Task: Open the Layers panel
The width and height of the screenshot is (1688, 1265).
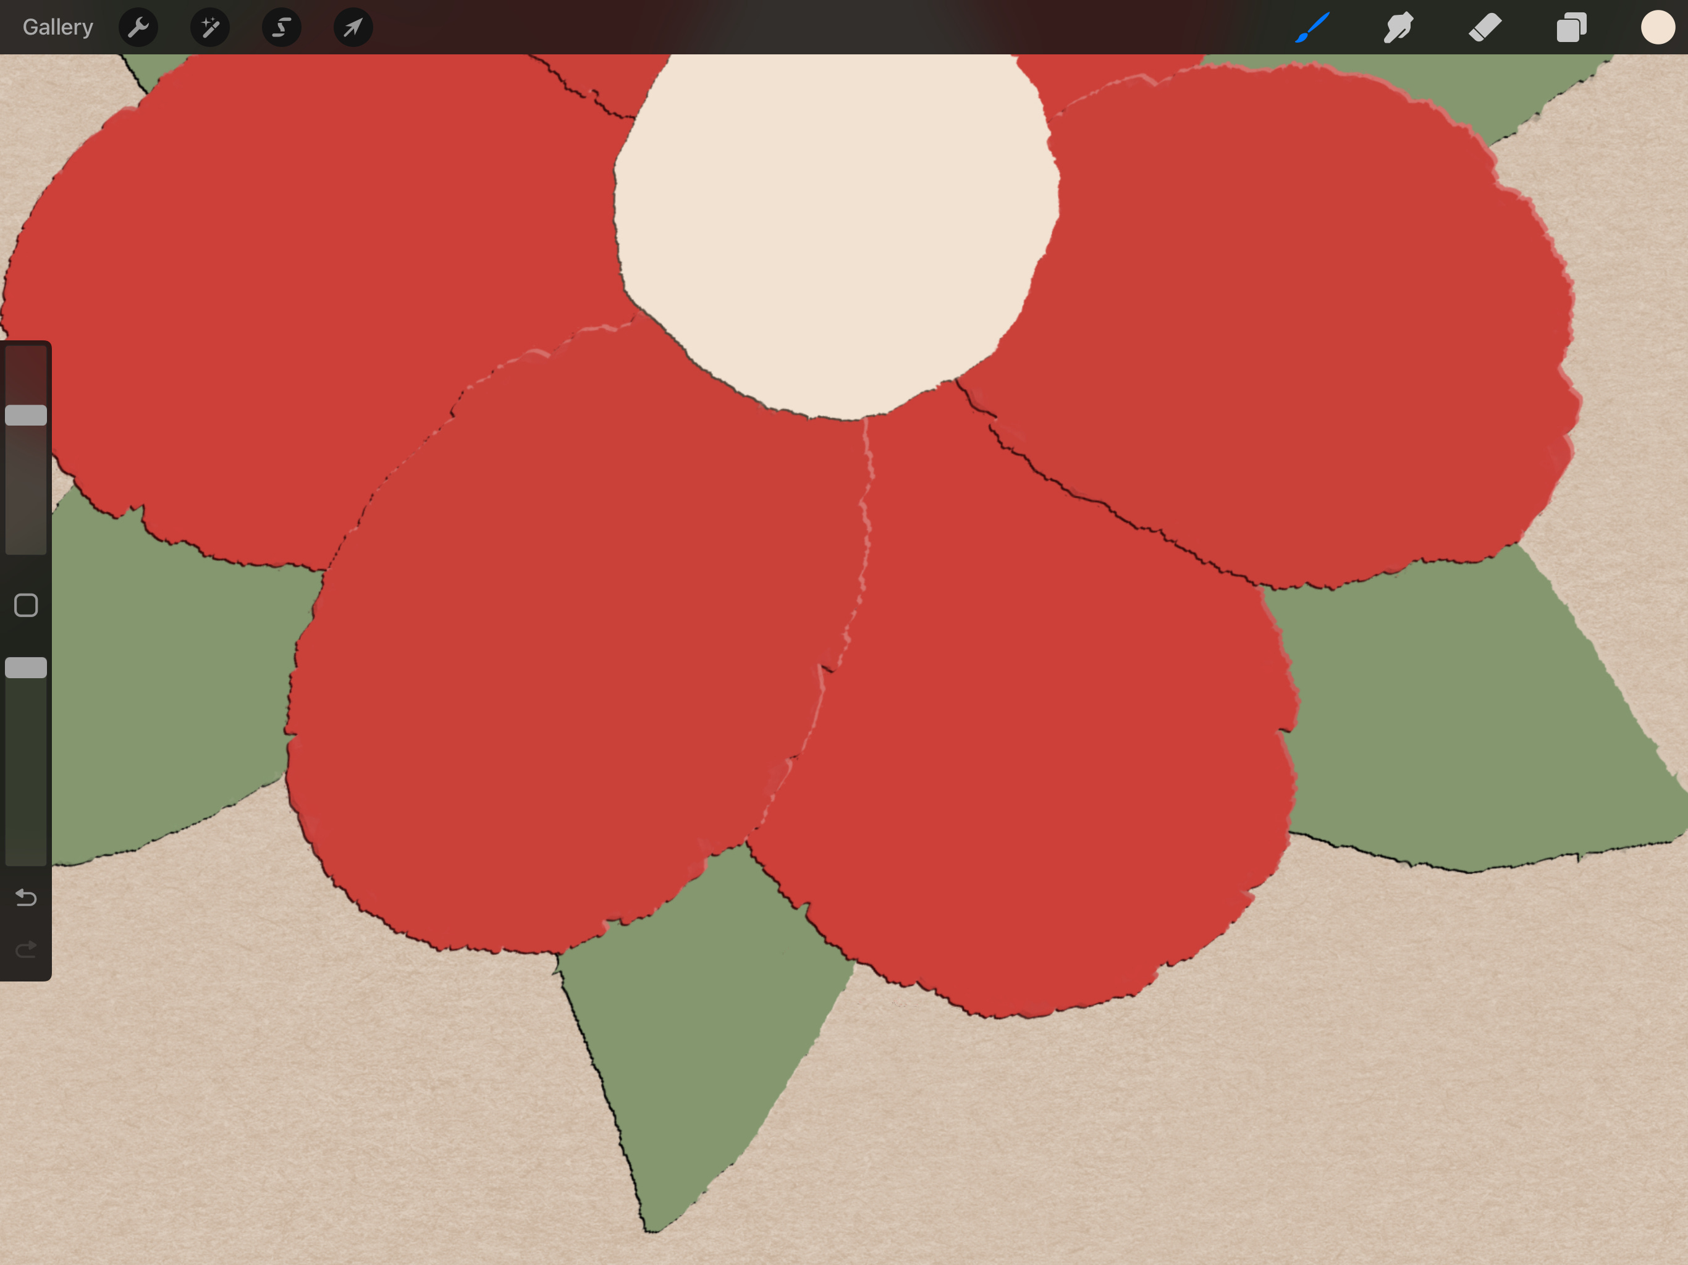Action: 1571,27
